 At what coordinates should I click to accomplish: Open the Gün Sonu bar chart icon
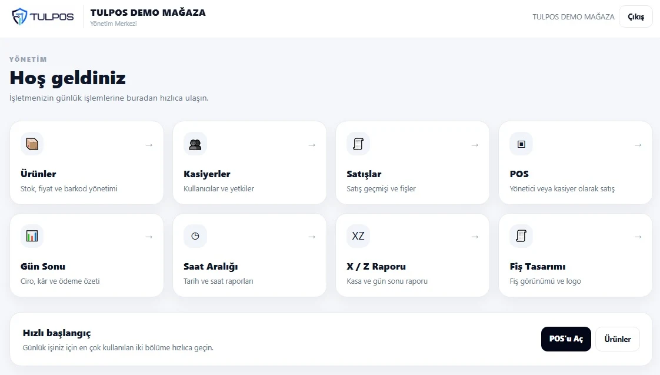tap(32, 236)
